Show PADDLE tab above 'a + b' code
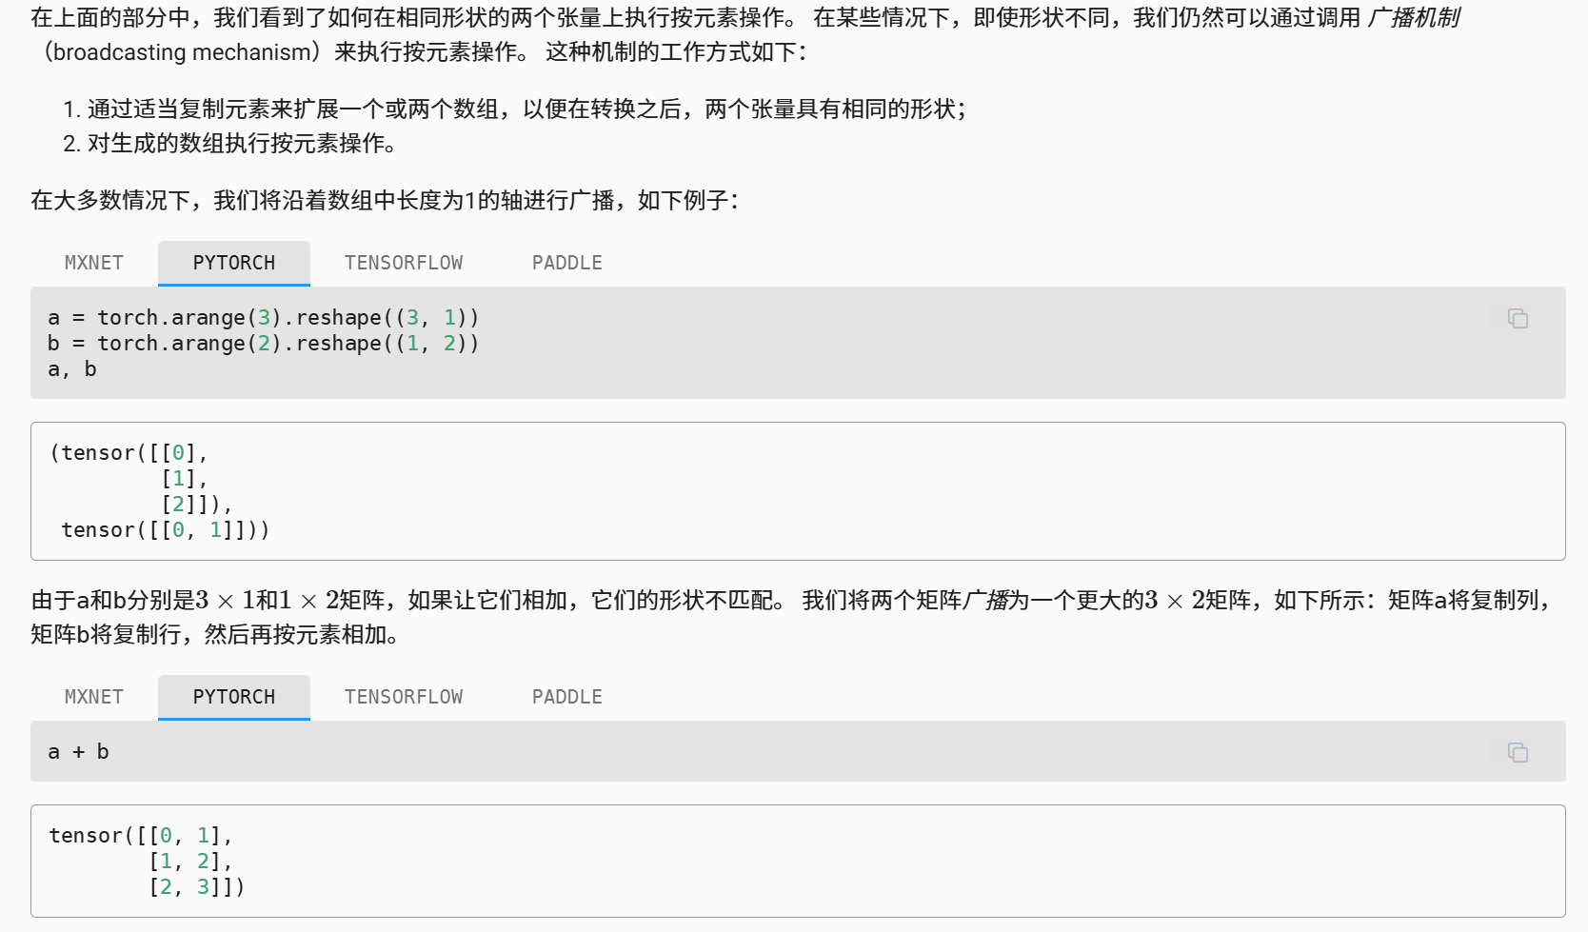The height and width of the screenshot is (932, 1588). [x=566, y=697]
